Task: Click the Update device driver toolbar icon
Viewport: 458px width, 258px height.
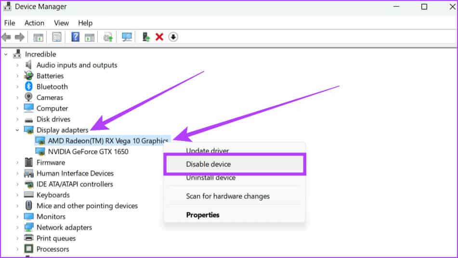Action: [108, 37]
